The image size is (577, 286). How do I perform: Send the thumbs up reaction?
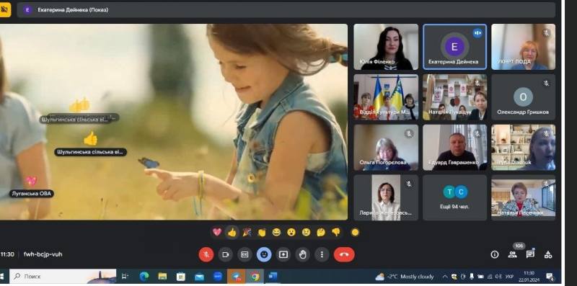(x=232, y=232)
